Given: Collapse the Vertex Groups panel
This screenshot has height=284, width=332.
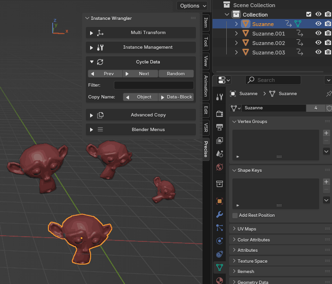Looking at the screenshot, I should point(234,122).
